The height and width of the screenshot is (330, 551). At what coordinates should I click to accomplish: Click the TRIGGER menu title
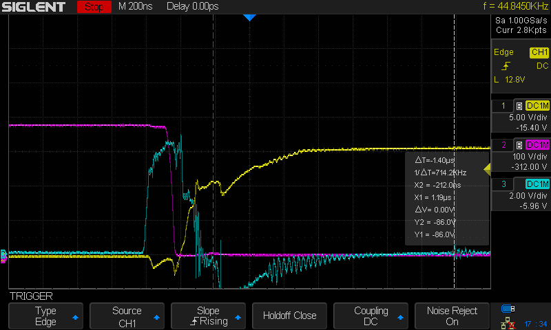tap(31, 296)
